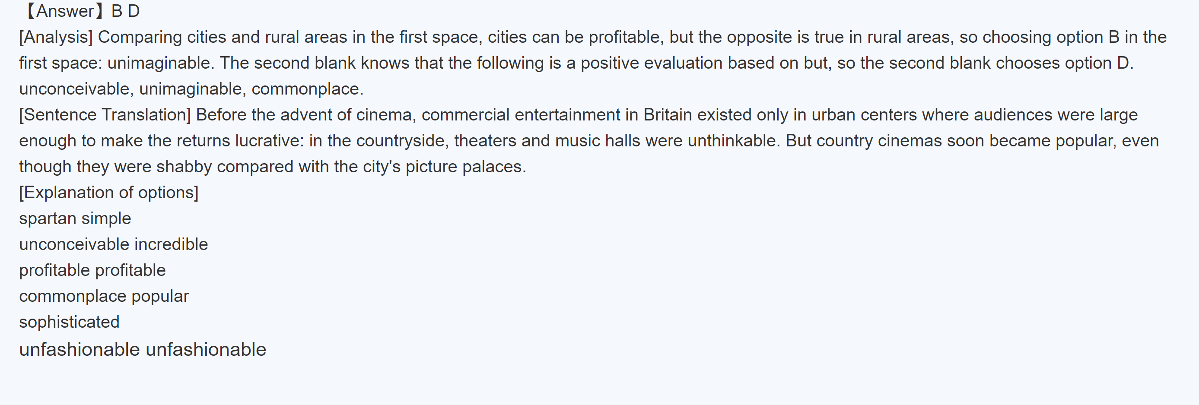Viewport: 1199px width, 405px height.
Task: Select the "unconceivable incredible" option line
Action: 113,244
